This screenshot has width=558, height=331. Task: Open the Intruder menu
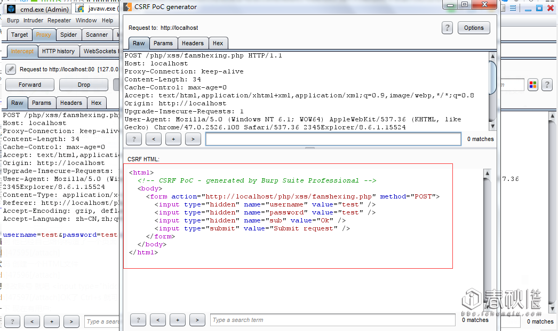33,20
